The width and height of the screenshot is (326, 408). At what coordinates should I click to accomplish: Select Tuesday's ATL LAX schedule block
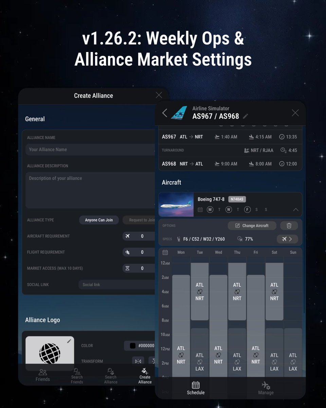[x=200, y=353]
